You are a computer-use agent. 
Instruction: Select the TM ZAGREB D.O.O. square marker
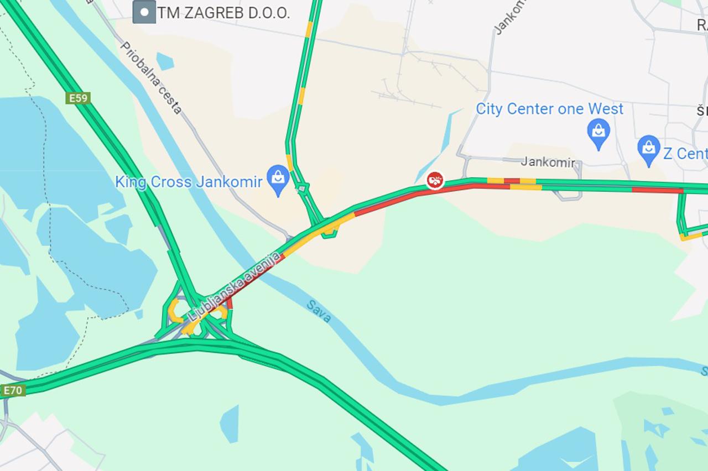click(144, 12)
